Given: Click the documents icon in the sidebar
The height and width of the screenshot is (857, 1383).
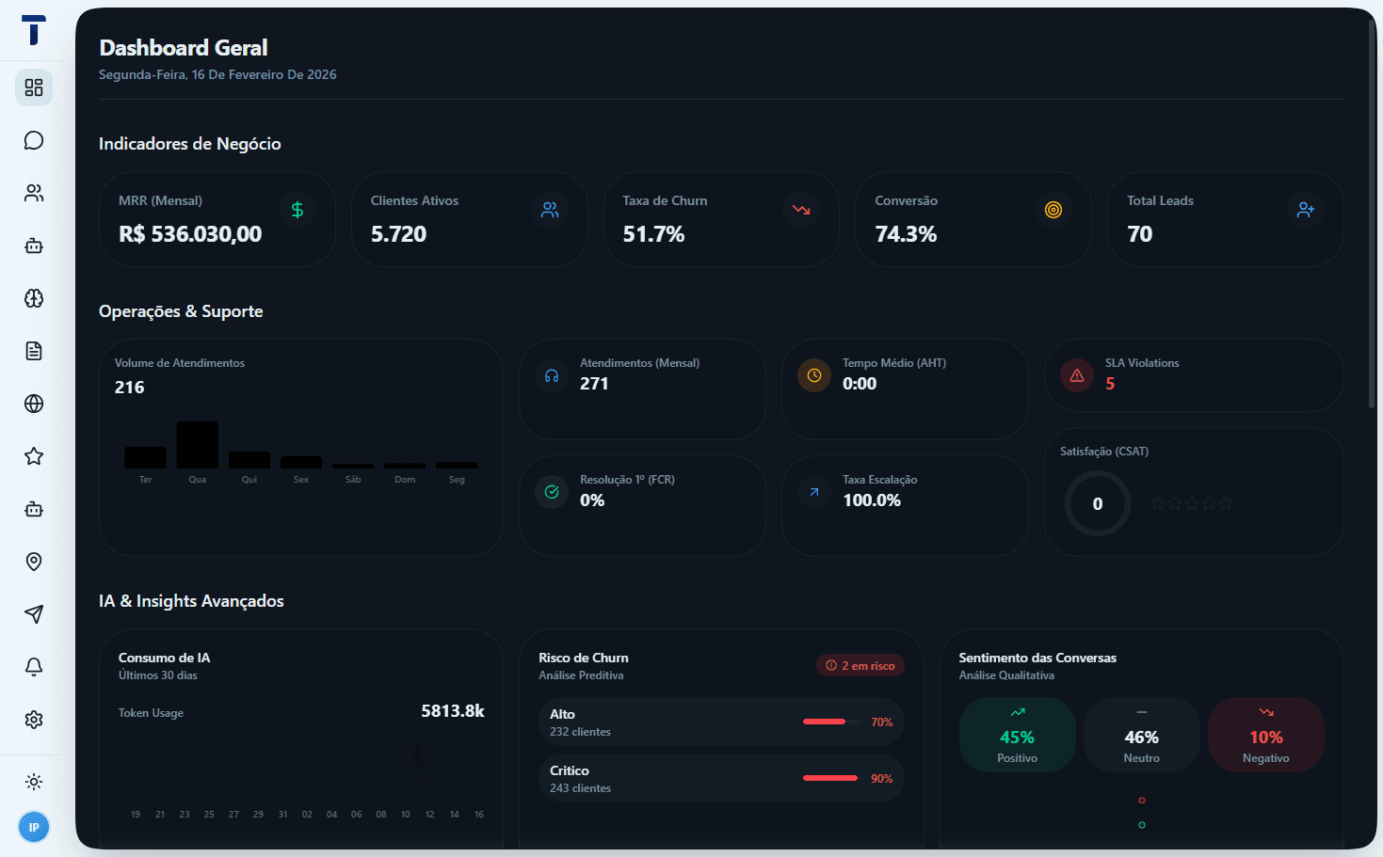Looking at the screenshot, I should (34, 350).
